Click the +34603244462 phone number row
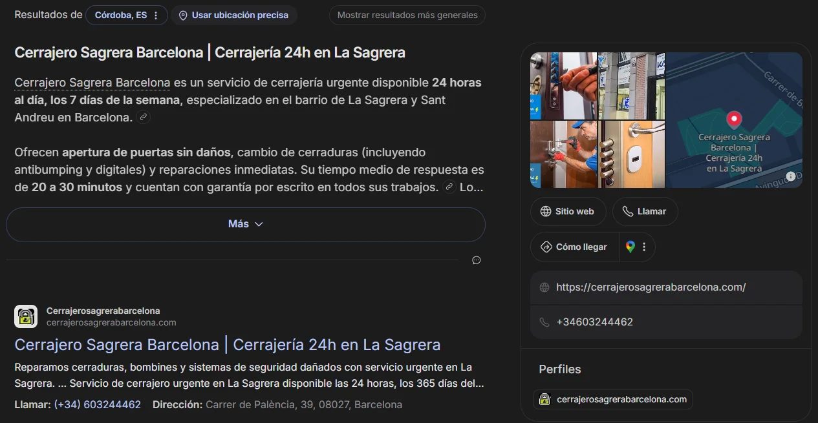 pos(666,322)
